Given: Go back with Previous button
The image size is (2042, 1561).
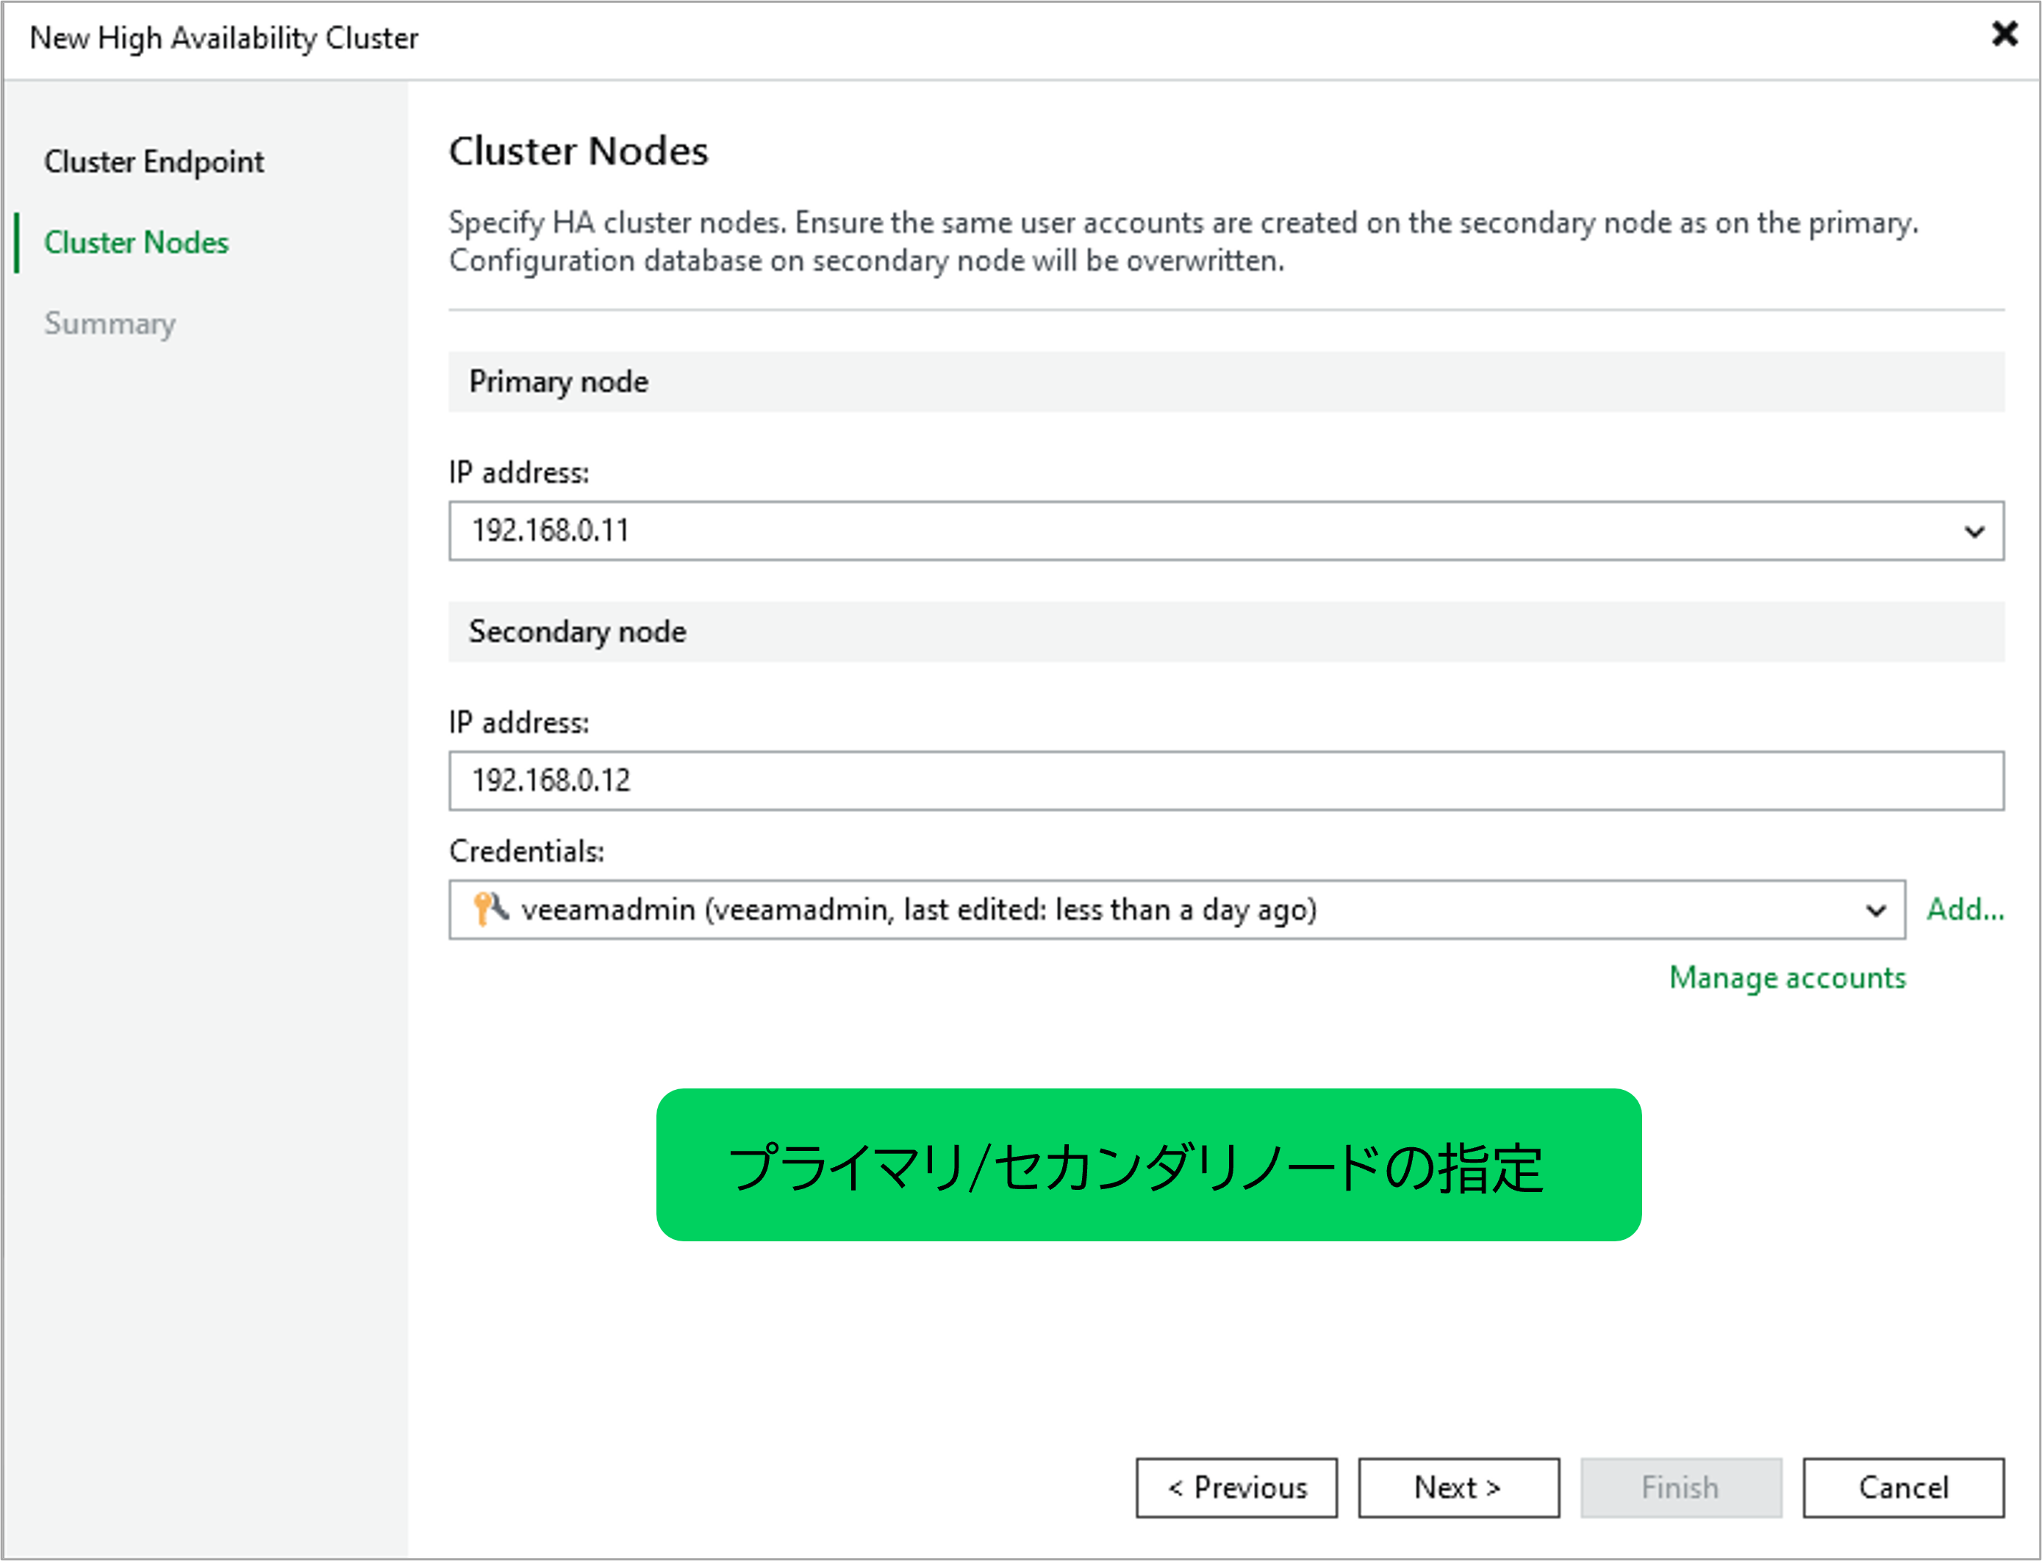Looking at the screenshot, I should [x=1236, y=1488].
